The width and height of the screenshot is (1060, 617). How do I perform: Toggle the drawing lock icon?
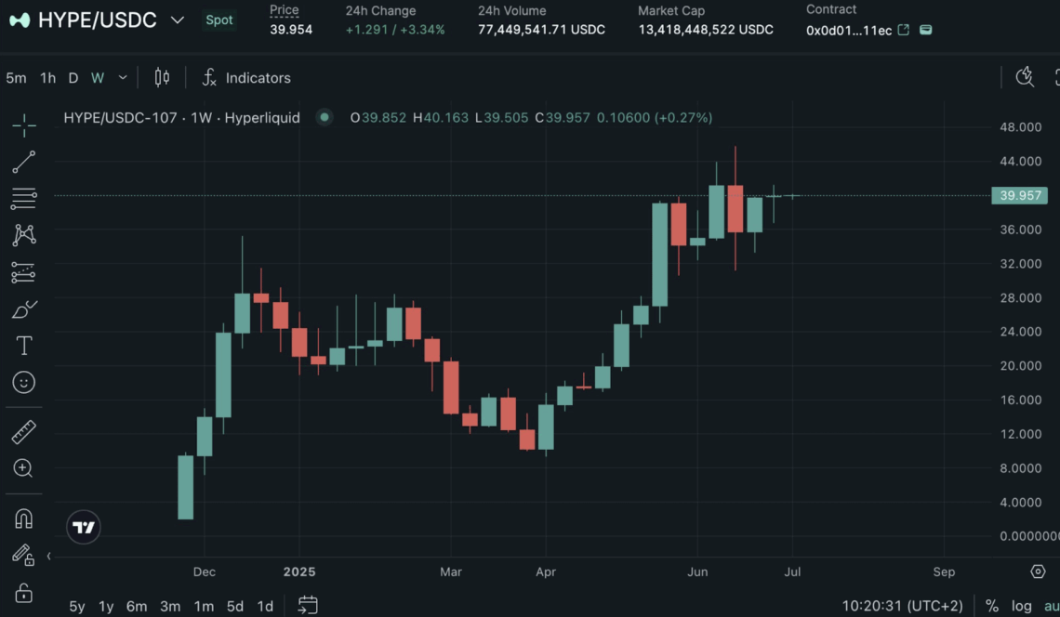[x=23, y=593]
